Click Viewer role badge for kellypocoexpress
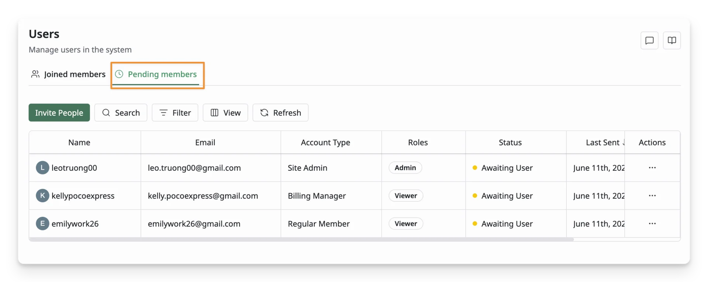The image size is (708, 282). tap(406, 196)
